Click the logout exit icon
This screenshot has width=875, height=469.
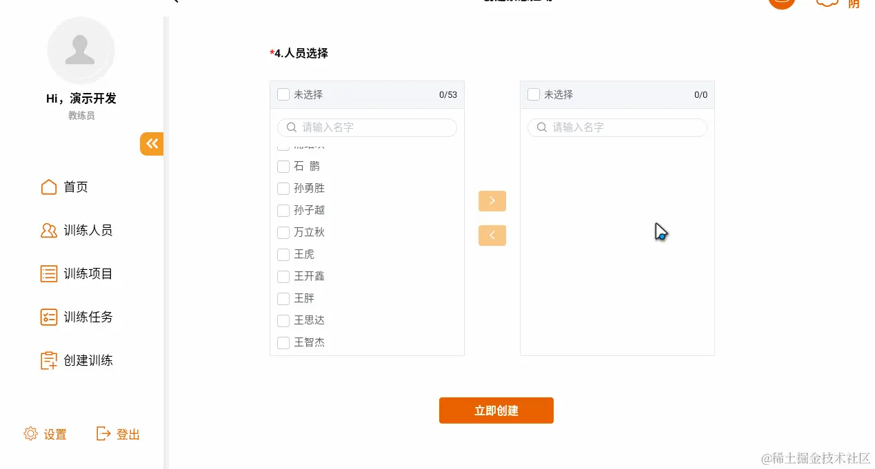tap(103, 434)
